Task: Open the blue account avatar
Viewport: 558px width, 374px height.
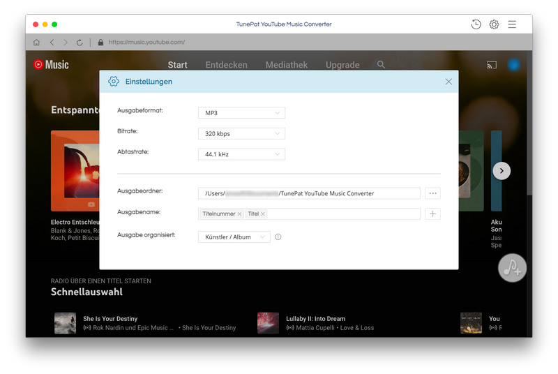Action: click(513, 65)
